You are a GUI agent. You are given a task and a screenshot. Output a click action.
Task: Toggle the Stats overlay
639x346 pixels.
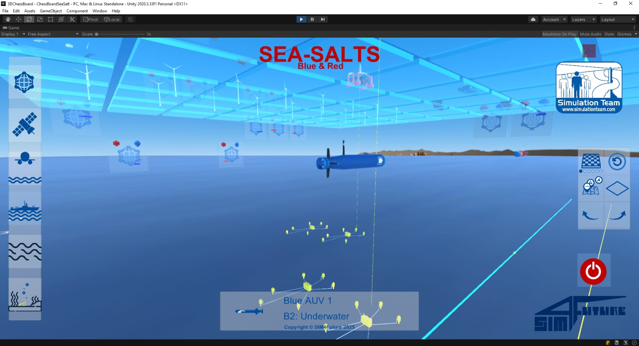click(609, 34)
